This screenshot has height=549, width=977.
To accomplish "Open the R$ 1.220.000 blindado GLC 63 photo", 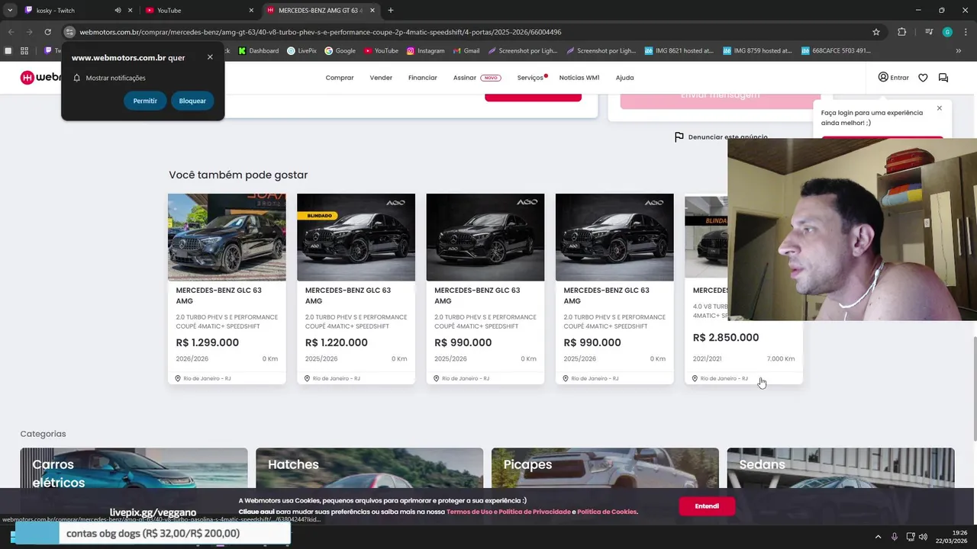I will (x=356, y=237).
